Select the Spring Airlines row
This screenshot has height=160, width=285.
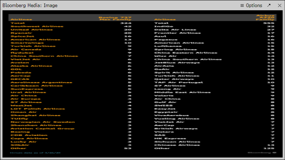214,50
